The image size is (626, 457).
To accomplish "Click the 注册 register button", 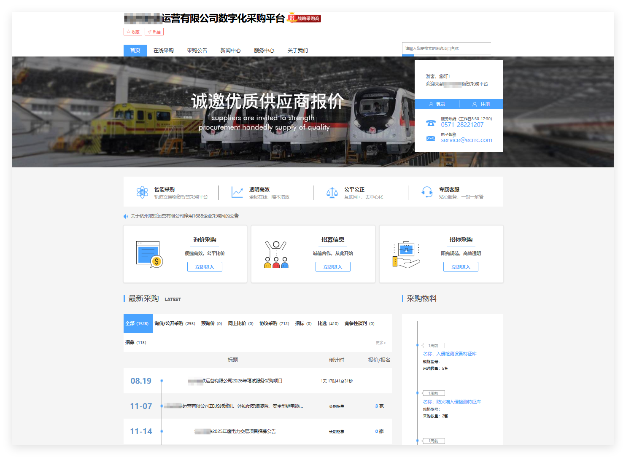I will (x=481, y=104).
